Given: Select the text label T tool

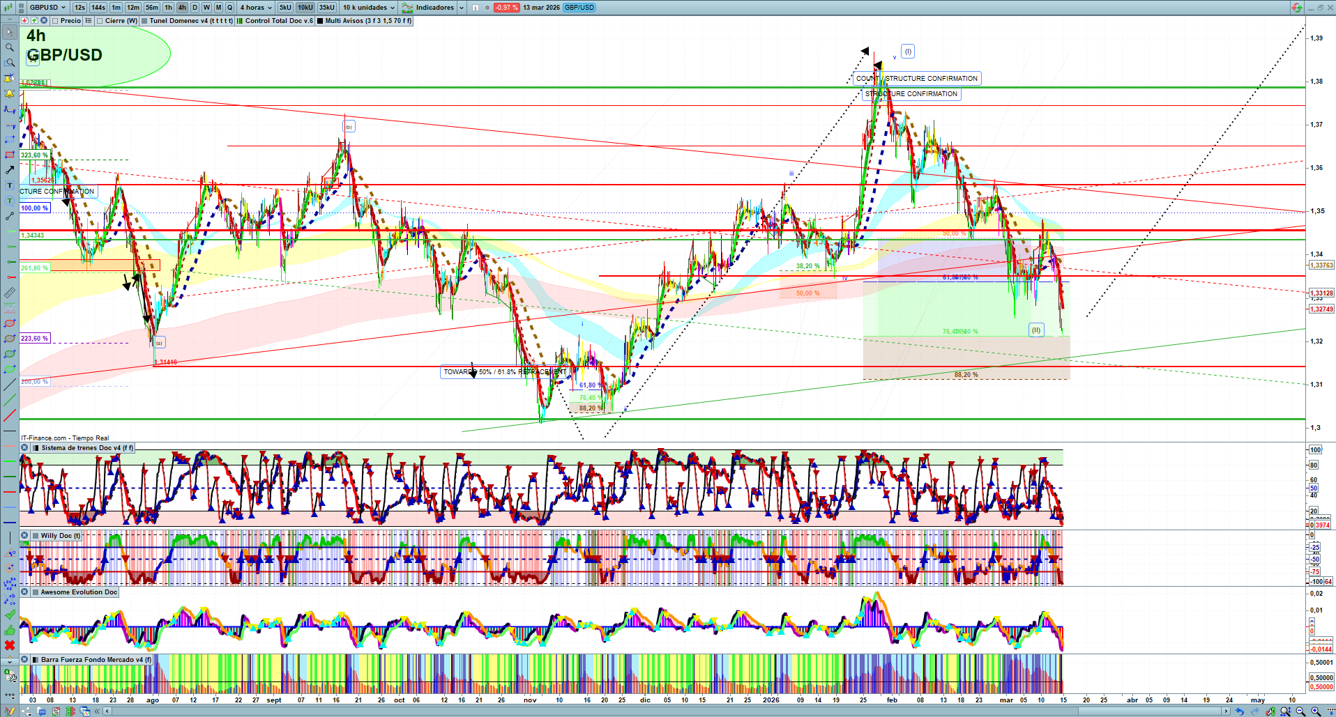Looking at the screenshot, I should (x=10, y=185).
